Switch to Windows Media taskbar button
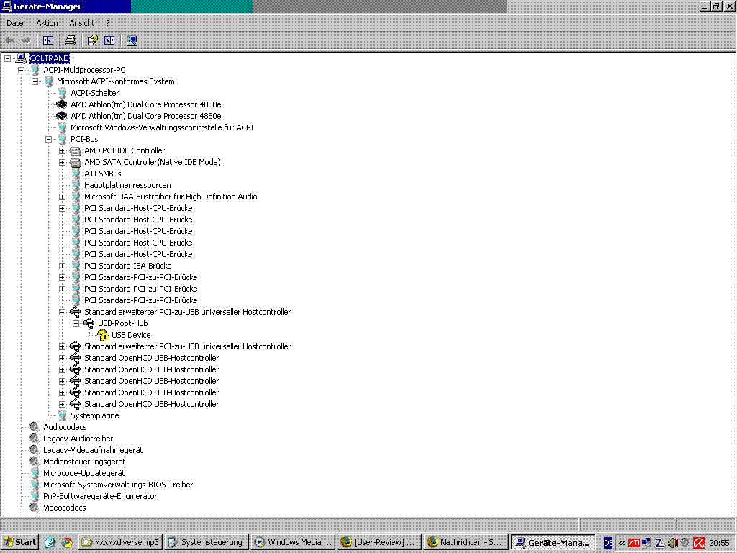 tap(293, 542)
